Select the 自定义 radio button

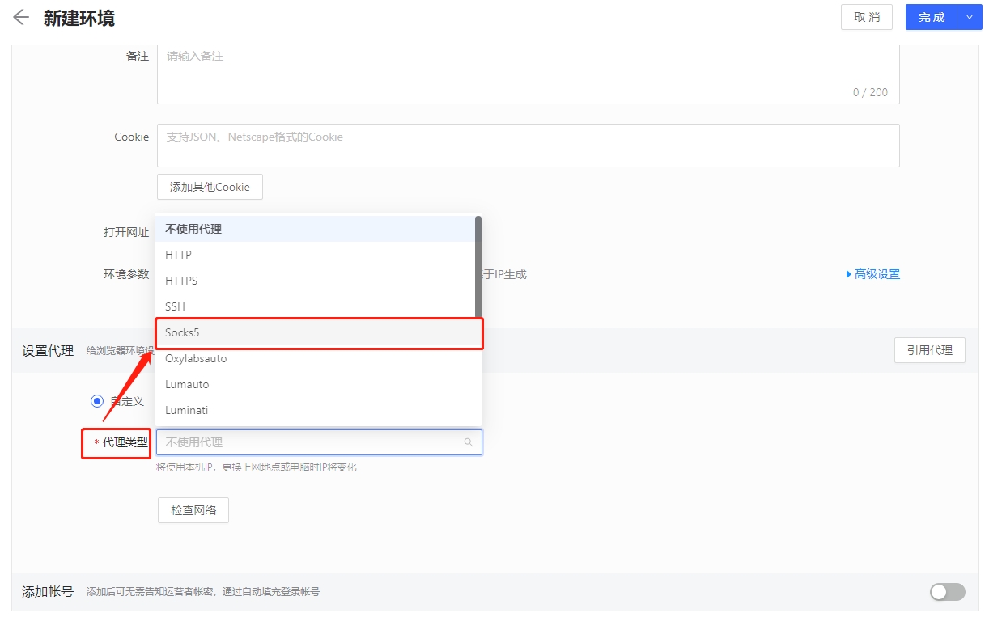tap(97, 401)
